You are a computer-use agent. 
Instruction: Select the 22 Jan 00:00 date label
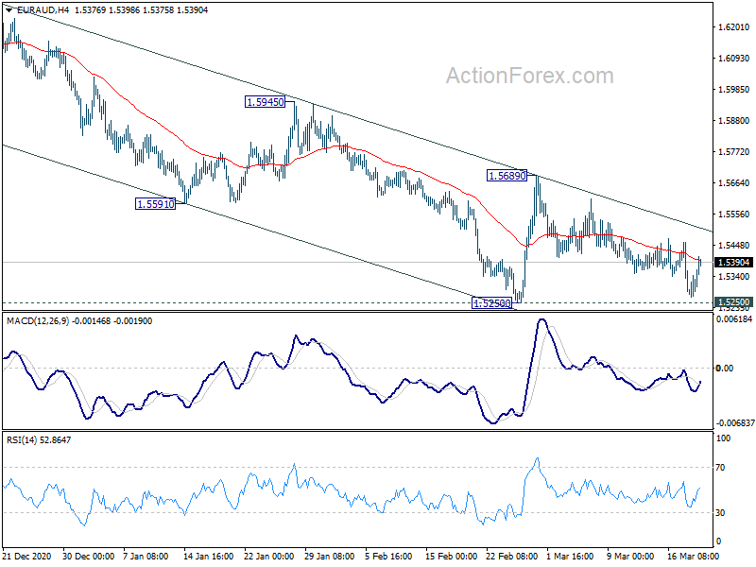click(x=268, y=556)
